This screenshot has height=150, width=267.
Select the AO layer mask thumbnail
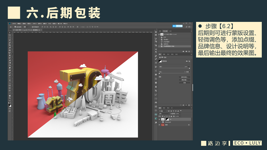point(167,119)
